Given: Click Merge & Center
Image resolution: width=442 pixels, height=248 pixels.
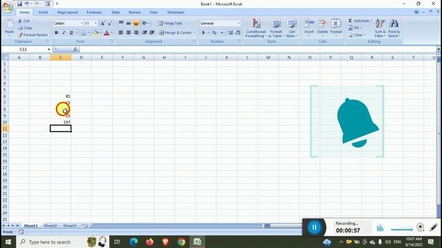Looking at the screenshot, I should 177,32.
